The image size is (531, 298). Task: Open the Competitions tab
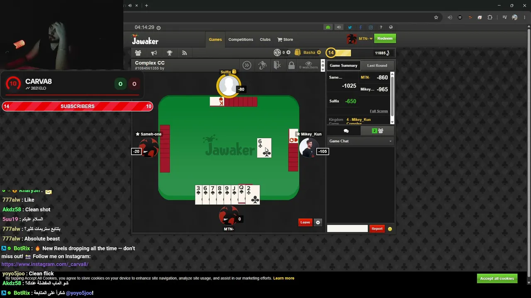[241, 39]
